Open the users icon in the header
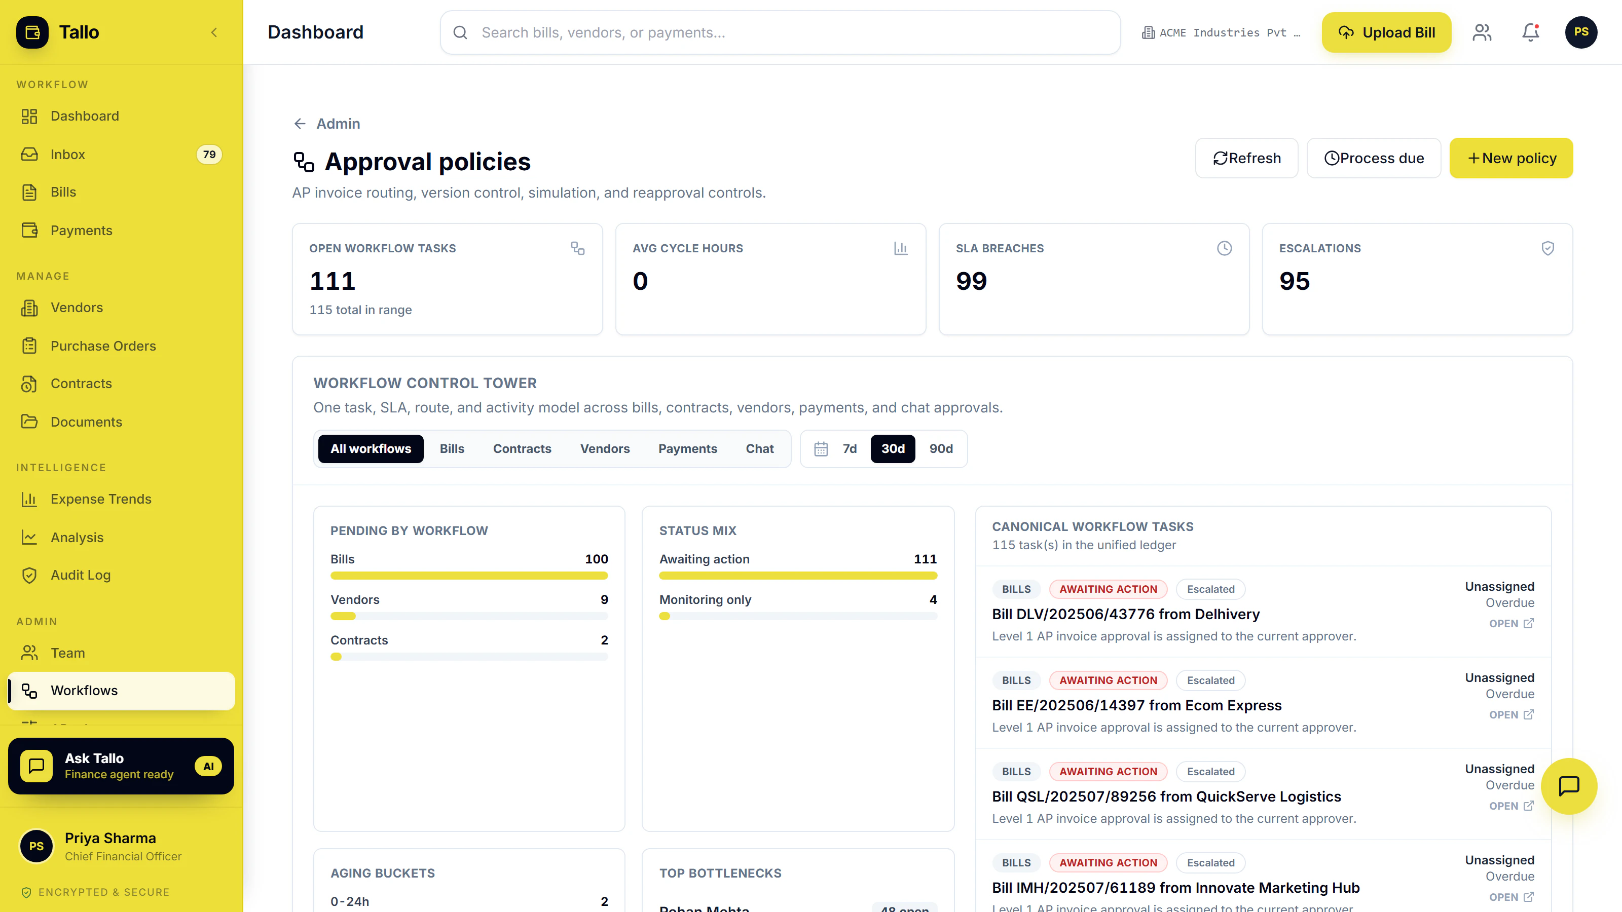The image size is (1622, 912). click(1482, 32)
